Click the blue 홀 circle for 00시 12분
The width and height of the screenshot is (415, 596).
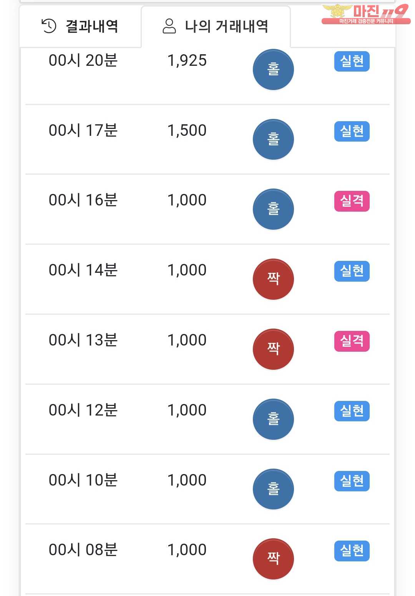(x=273, y=419)
